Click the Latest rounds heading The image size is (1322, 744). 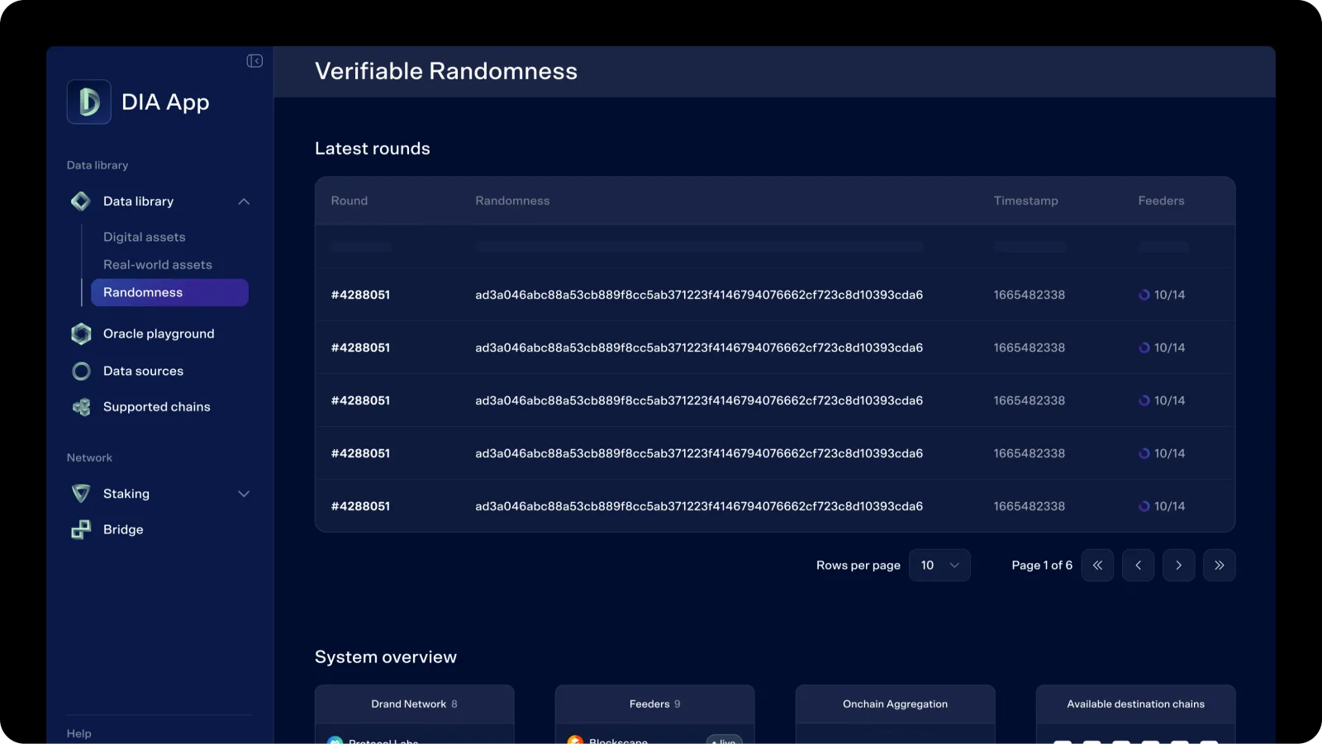(x=373, y=149)
